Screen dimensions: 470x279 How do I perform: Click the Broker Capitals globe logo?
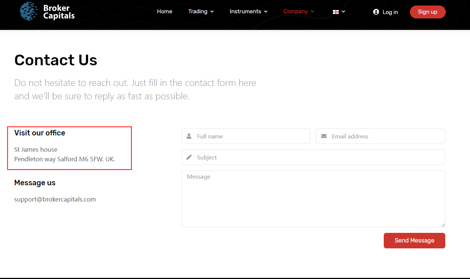(29, 11)
